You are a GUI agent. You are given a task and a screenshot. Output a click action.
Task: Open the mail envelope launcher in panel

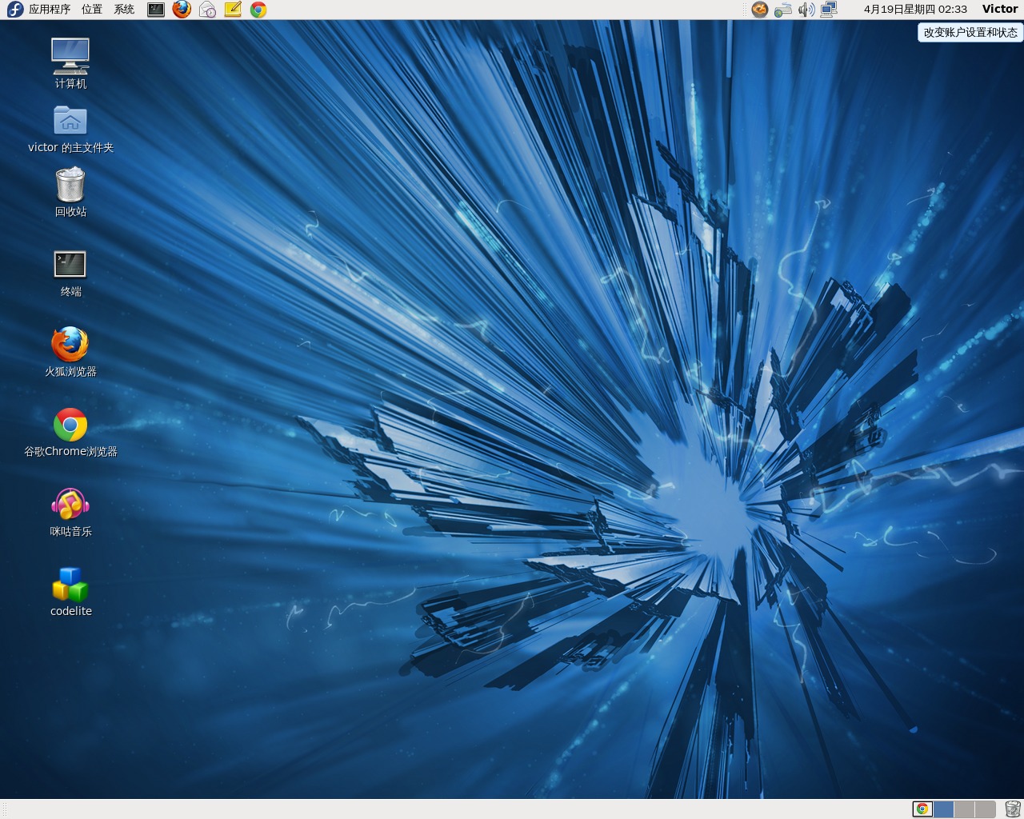[207, 10]
